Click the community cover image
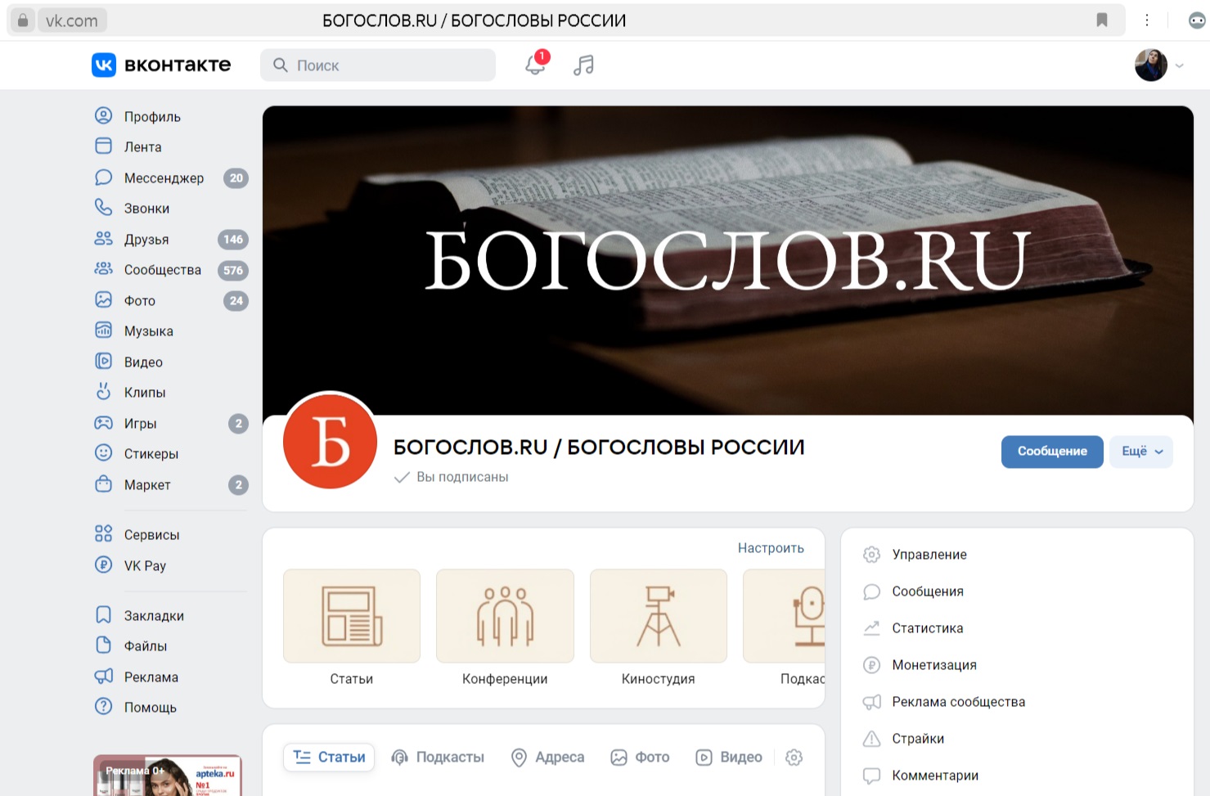 727,259
